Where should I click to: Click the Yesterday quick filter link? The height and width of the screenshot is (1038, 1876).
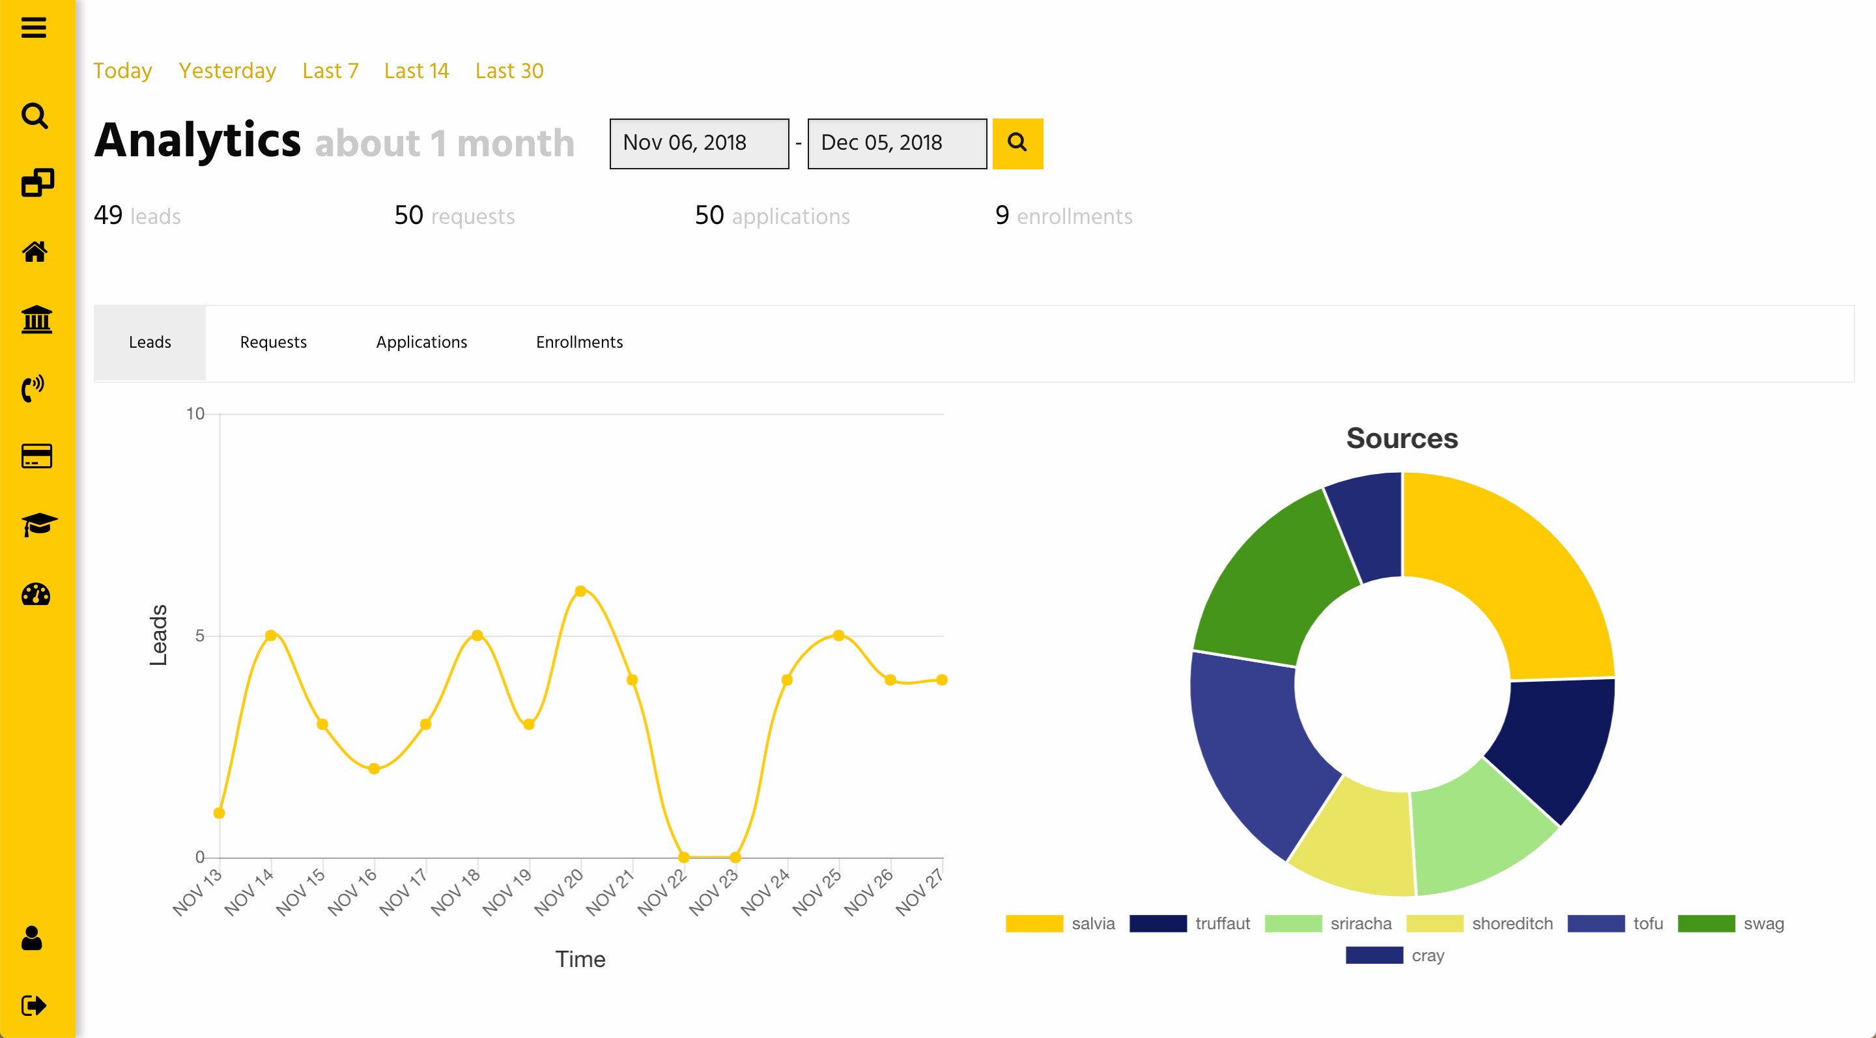click(227, 70)
